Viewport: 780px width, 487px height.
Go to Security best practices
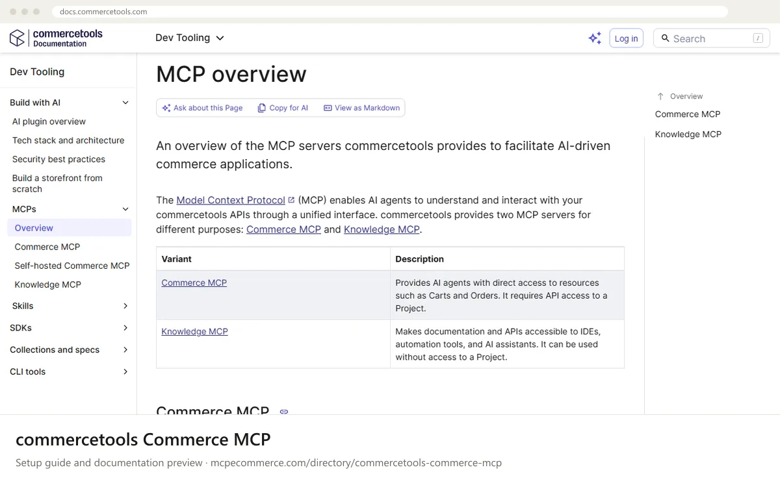click(58, 159)
